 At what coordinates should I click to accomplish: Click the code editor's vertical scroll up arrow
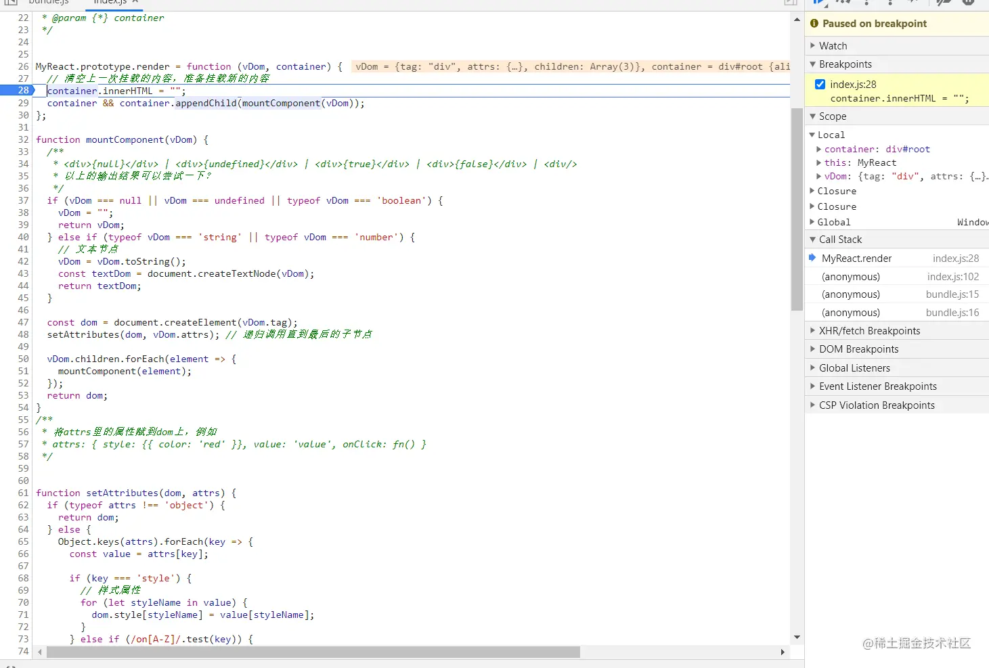tap(797, 20)
